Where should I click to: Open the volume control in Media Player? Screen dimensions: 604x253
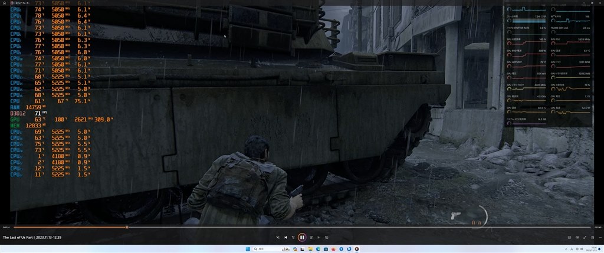tap(577, 237)
